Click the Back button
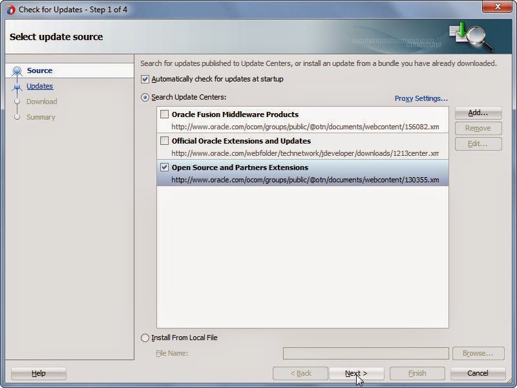Screen dimensions: 517x388 (301, 374)
